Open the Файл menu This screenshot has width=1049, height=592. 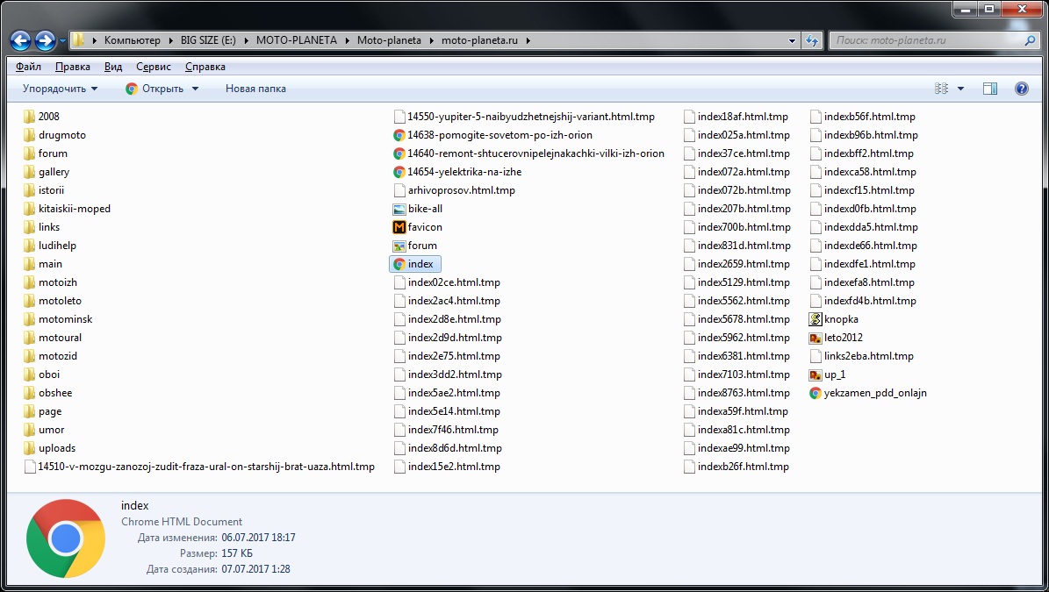(28, 67)
